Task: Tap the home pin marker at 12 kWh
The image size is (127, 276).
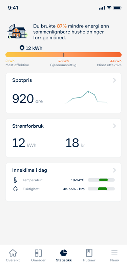Action: pos(22,48)
